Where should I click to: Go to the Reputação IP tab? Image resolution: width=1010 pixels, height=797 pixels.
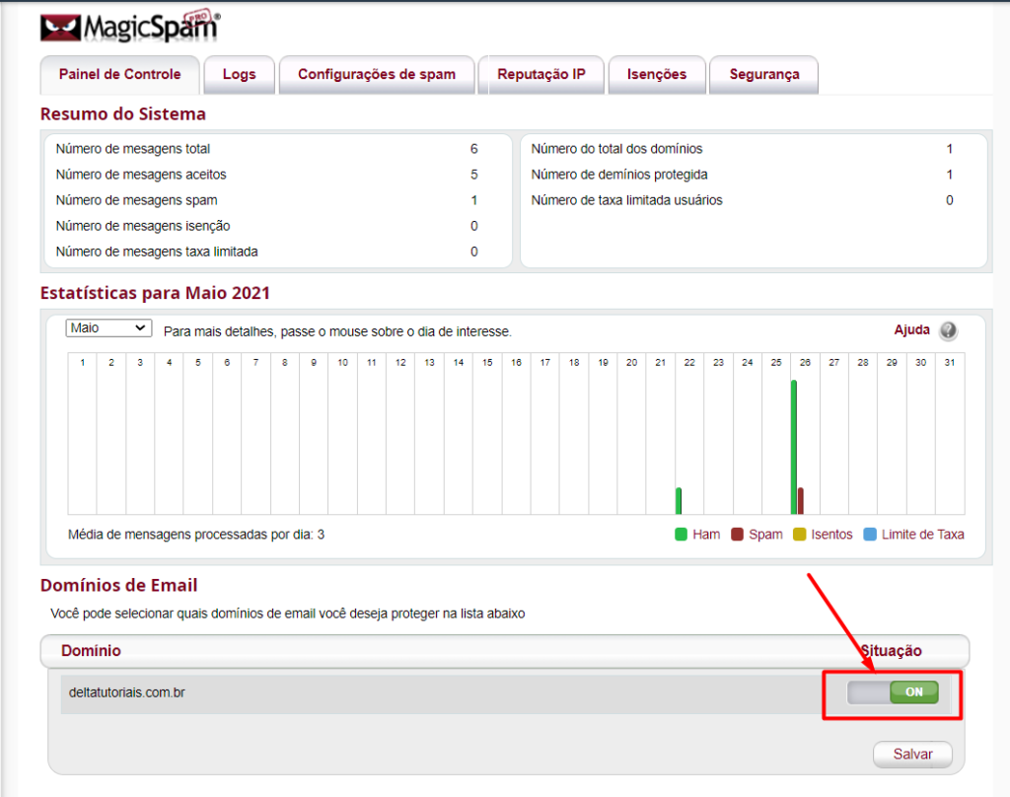[541, 74]
